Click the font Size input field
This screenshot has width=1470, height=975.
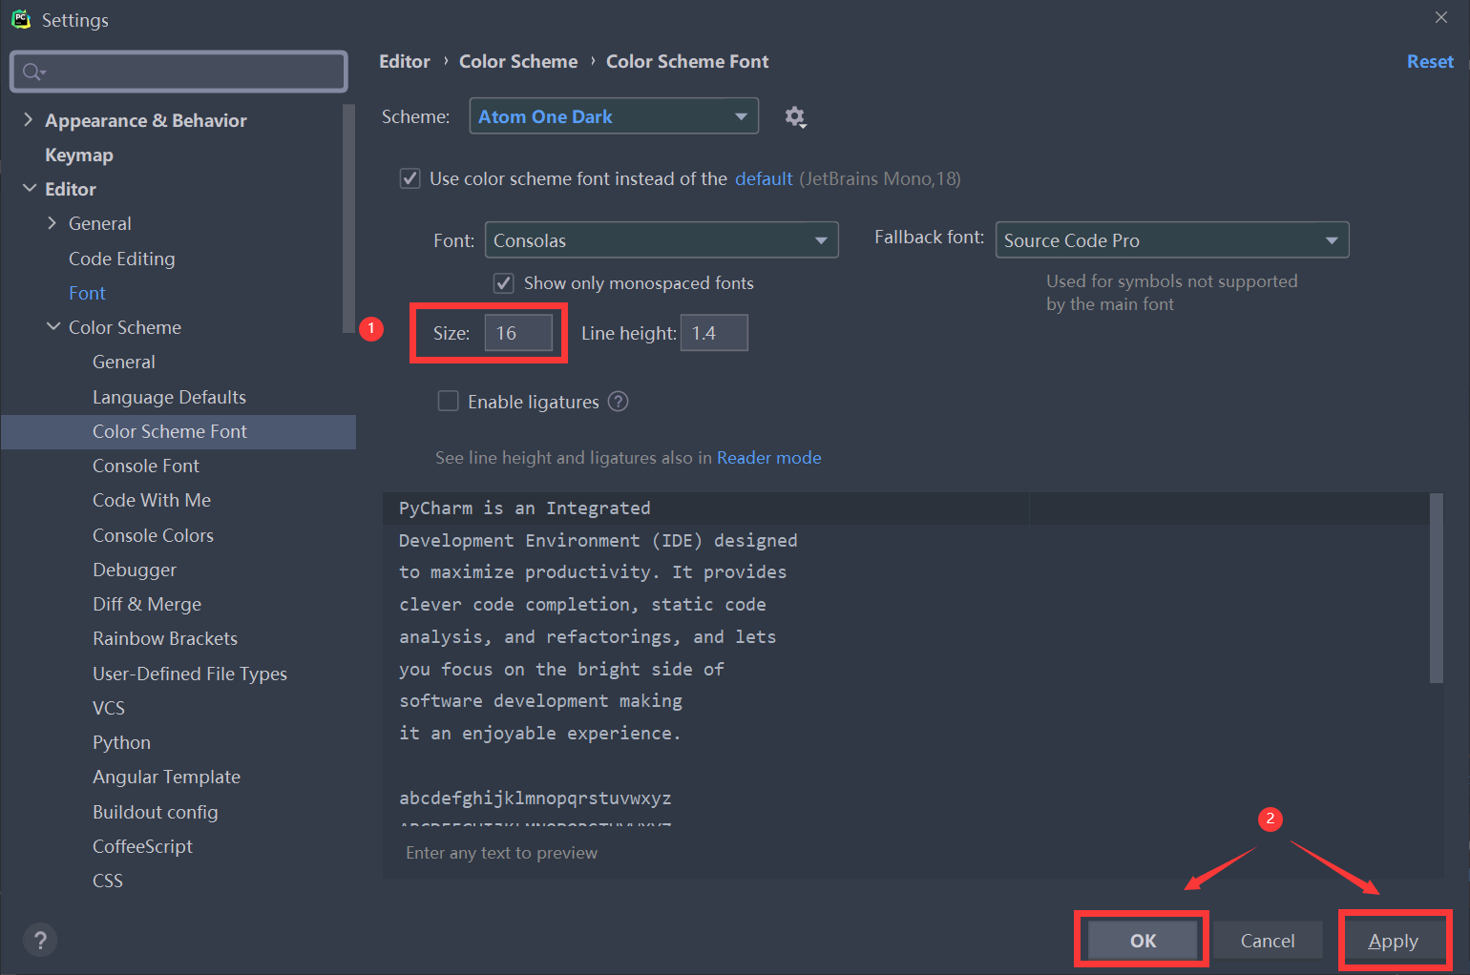pos(518,333)
